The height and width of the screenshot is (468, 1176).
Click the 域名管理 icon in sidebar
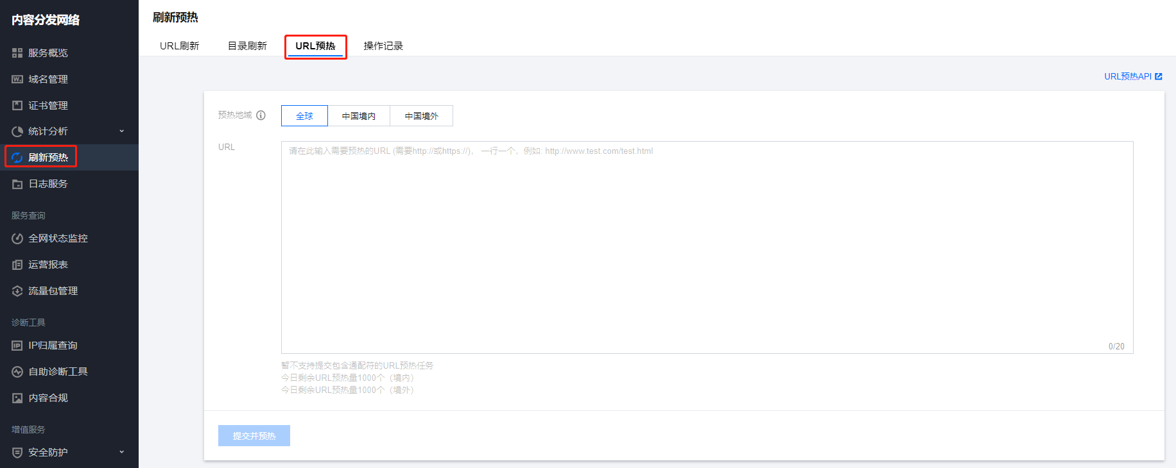click(17, 79)
